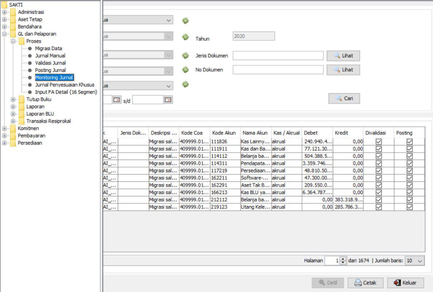Viewport: 433px width, 292px height.
Task: Select Posting Jurnal in the tree
Action: click(50, 70)
